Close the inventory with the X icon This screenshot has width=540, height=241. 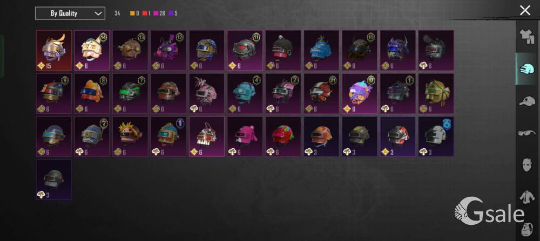(525, 10)
